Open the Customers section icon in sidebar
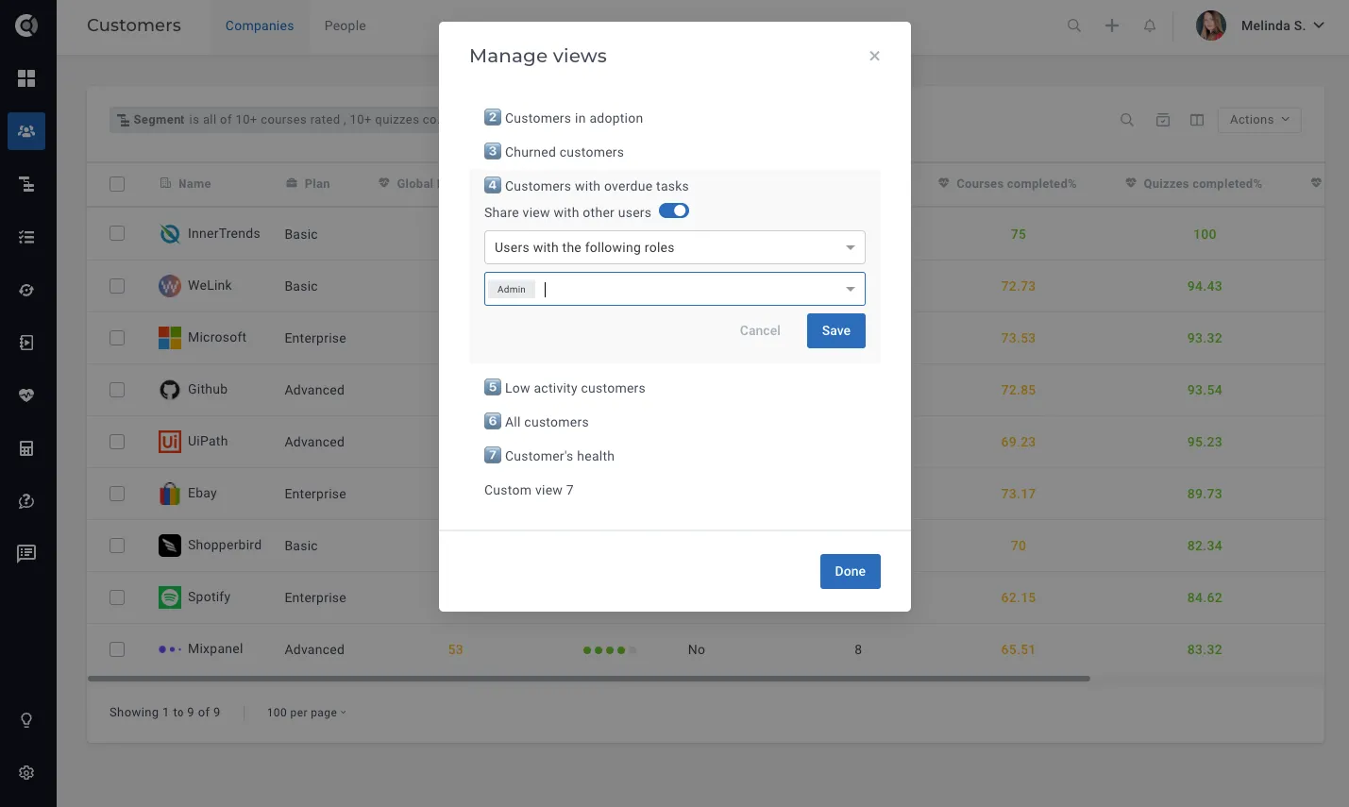Screen dimensions: 1349x807 [x=26, y=131]
